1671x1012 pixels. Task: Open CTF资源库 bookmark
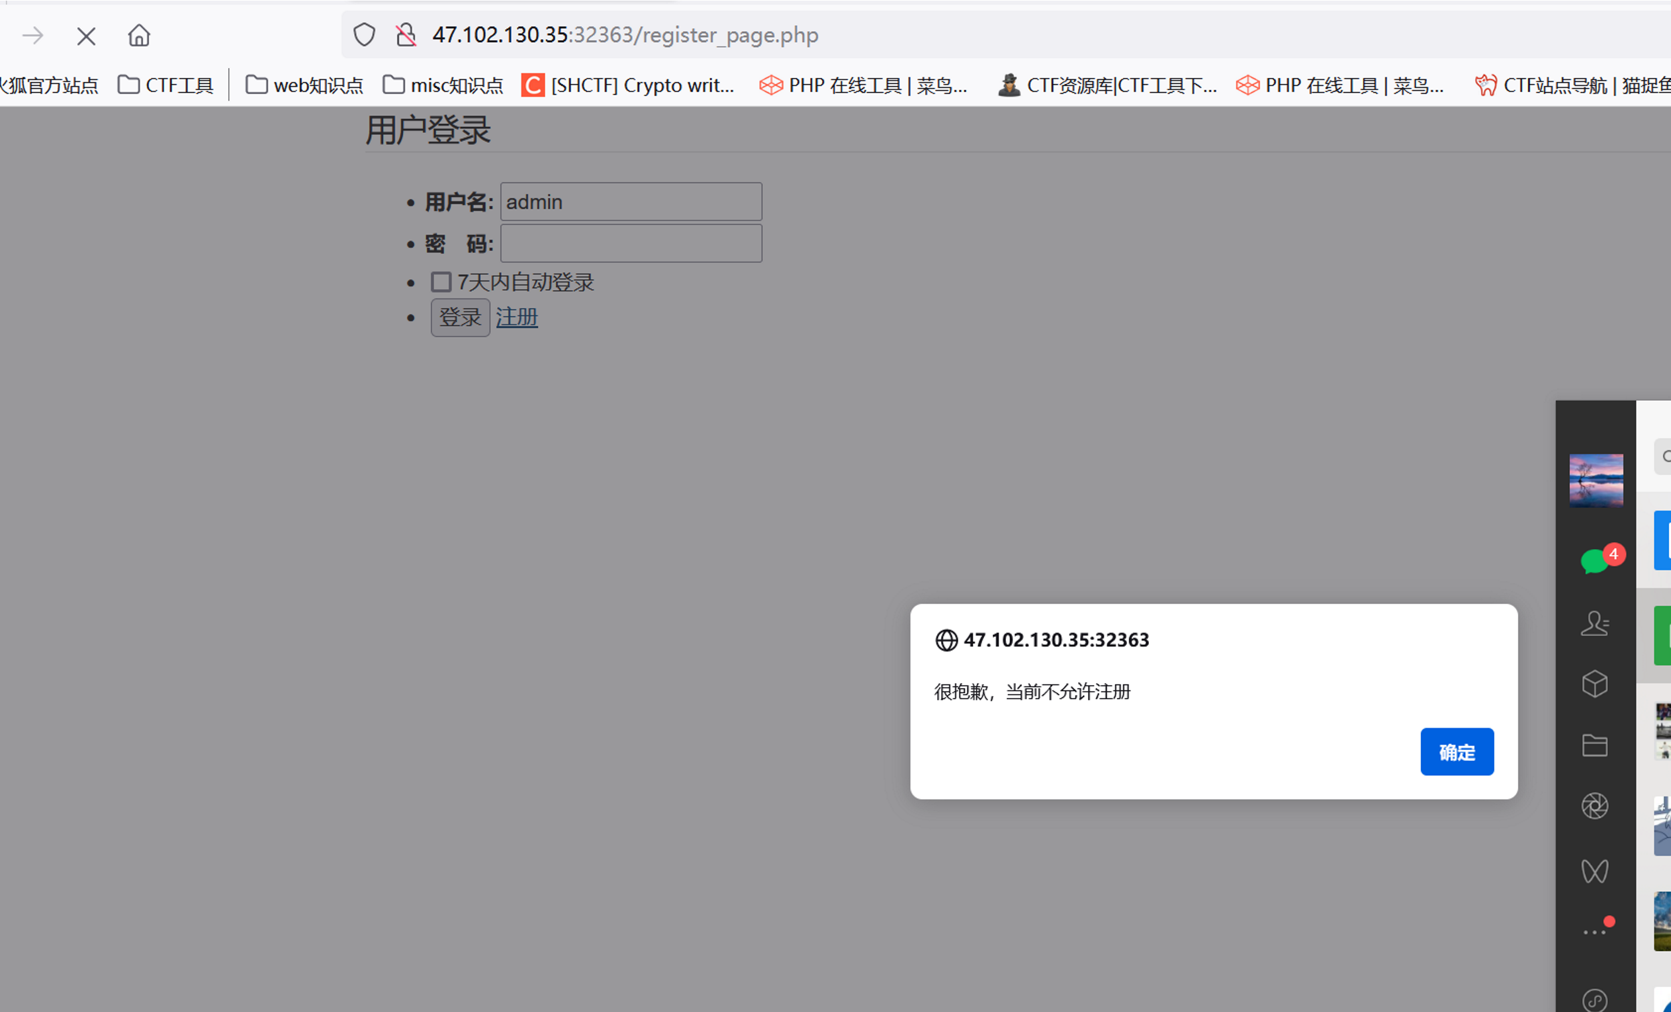pyautogui.click(x=1107, y=85)
